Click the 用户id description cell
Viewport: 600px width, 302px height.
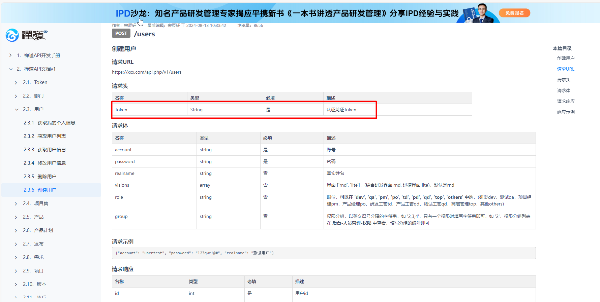[x=414, y=293]
